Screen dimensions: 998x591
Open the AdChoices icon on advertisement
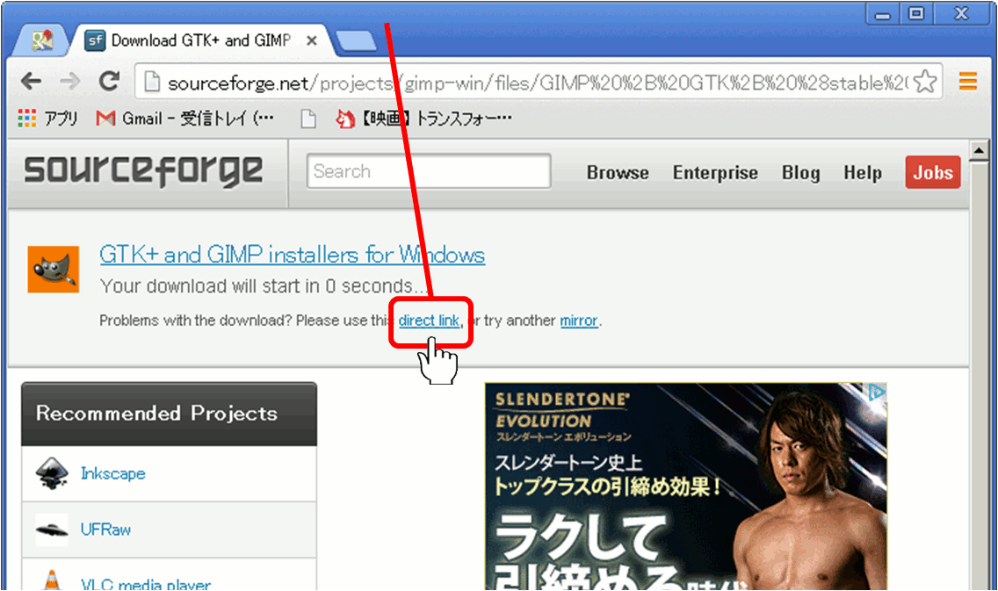coord(876,393)
